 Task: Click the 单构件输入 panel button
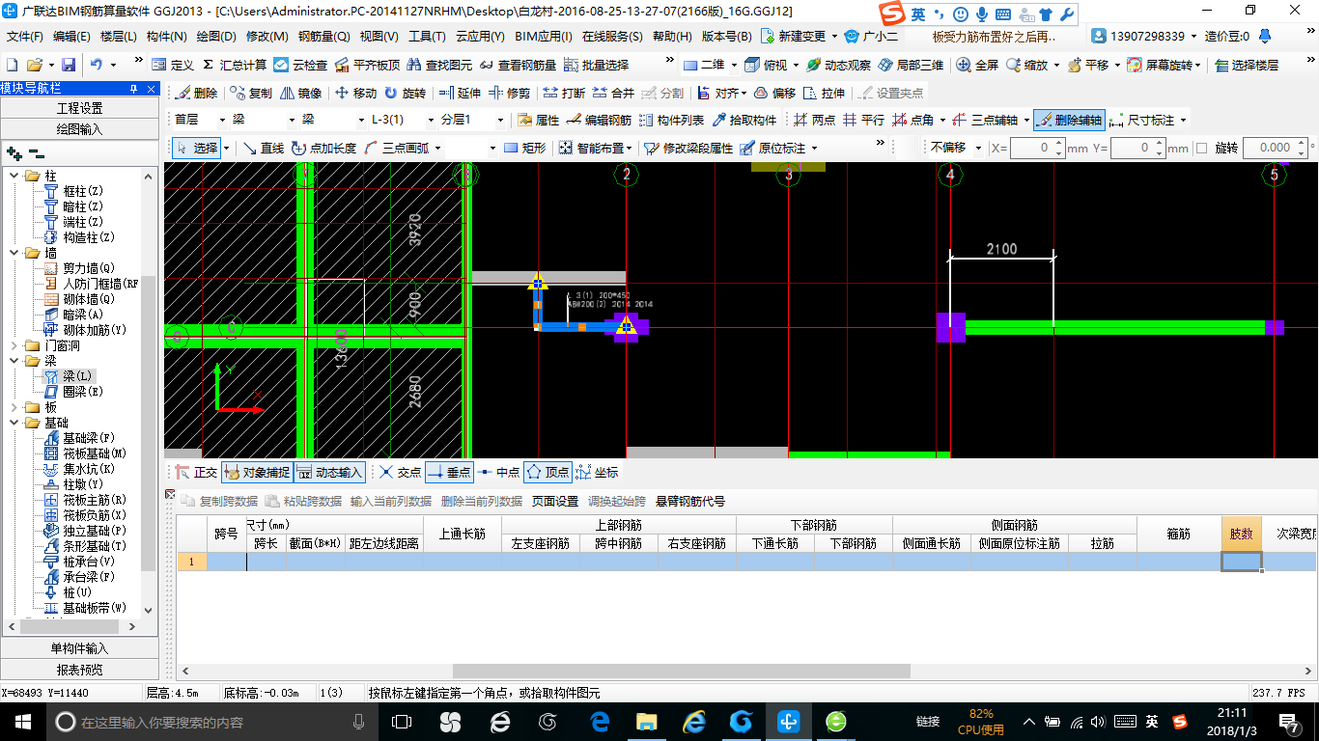click(x=79, y=648)
